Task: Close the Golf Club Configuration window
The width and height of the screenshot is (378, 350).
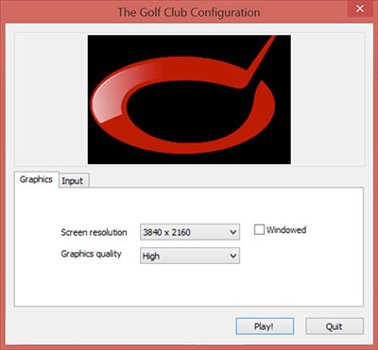Action: point(360,8)
